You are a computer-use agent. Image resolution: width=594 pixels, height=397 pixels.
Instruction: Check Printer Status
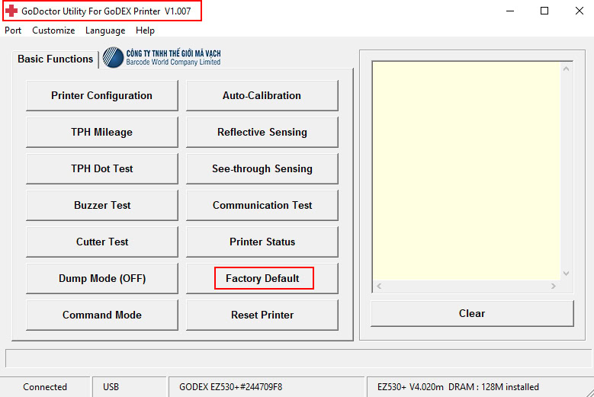point(262,242)
